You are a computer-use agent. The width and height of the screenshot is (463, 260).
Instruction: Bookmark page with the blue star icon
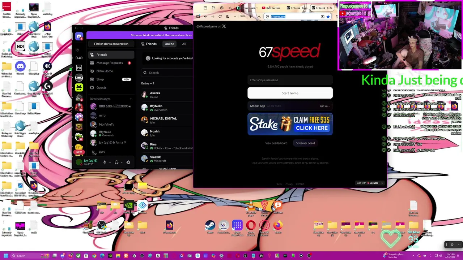pos(328,17)
